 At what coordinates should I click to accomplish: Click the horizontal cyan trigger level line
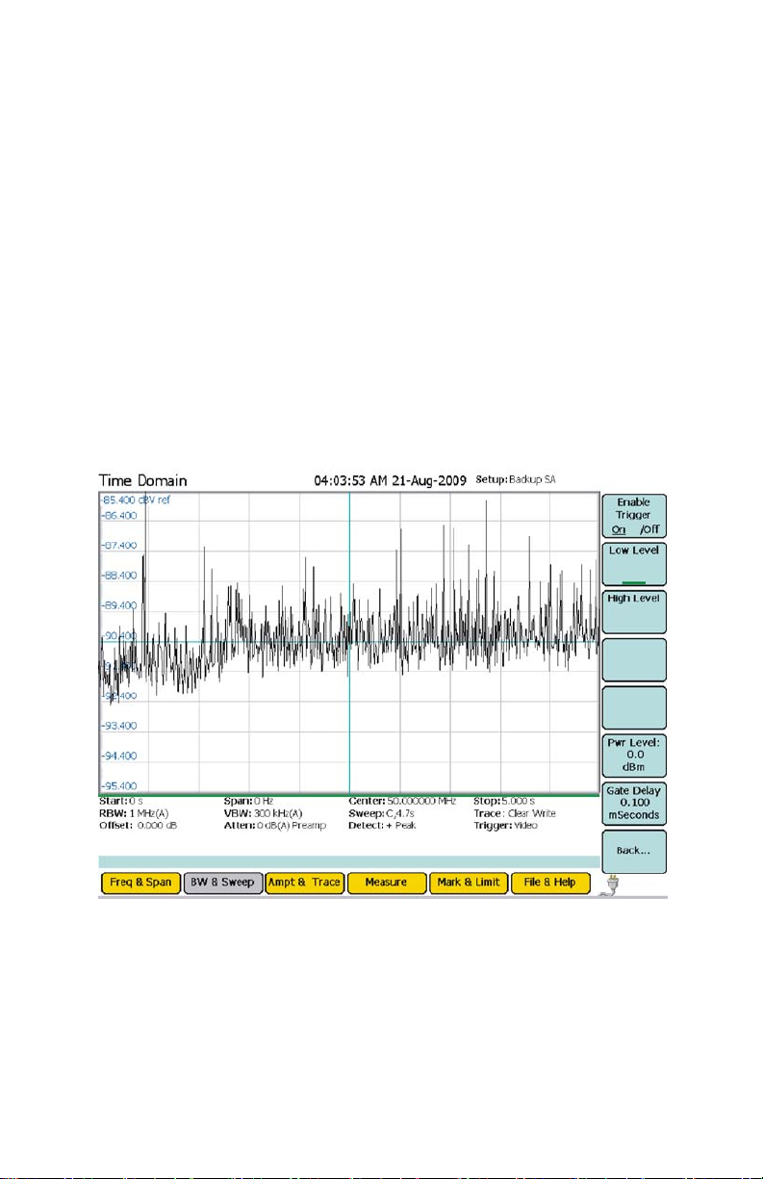click(481, 642)
